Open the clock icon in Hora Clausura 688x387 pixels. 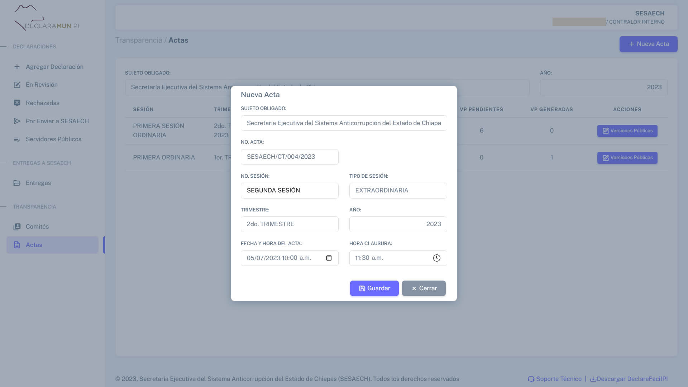(436, 258)
